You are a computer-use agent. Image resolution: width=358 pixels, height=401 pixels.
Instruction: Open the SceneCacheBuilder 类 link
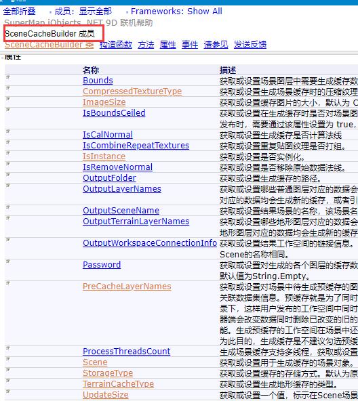[49, 45]
